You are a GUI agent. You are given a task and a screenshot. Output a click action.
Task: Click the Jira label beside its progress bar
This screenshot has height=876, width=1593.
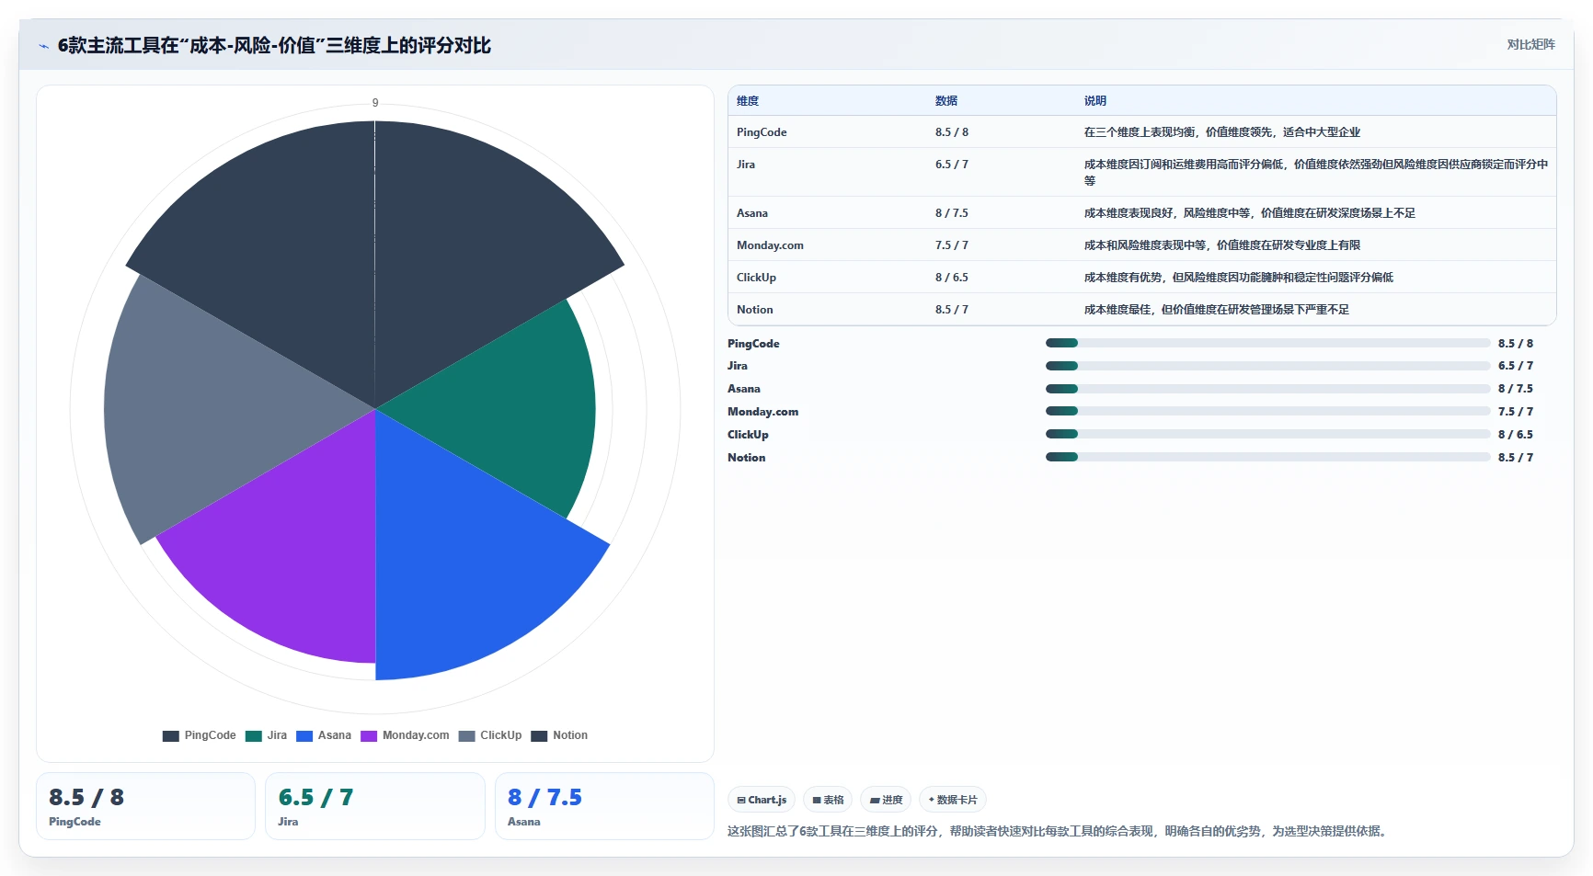tap(738, 366)
